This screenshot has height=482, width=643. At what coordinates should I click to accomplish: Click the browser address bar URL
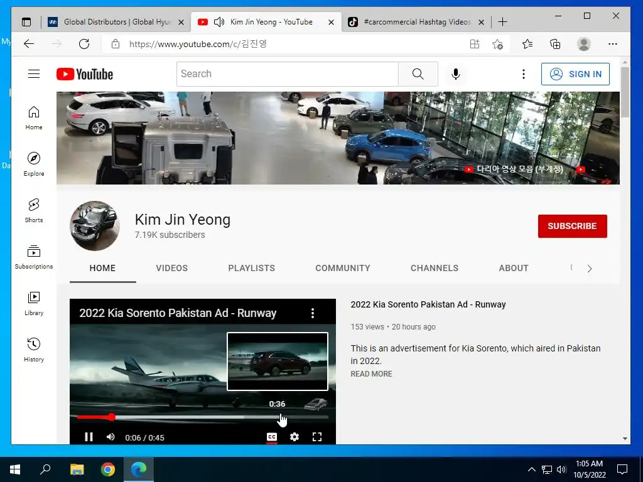pos(198,44)
